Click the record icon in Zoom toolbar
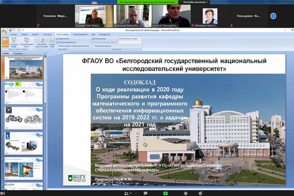 pos(186,193)
